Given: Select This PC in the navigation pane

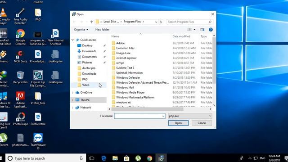Looking at the screenshot, I should (x=85, y=100).
